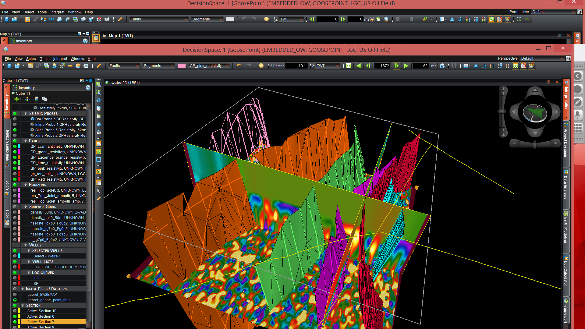Toggle visibility of Active: Section 10
Viewport: 585px width, 329px height.
click(x=15, y=311)
